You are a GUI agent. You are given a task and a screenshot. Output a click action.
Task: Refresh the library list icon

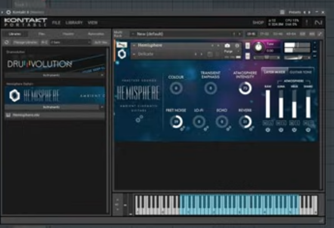[x=6, y=42]
